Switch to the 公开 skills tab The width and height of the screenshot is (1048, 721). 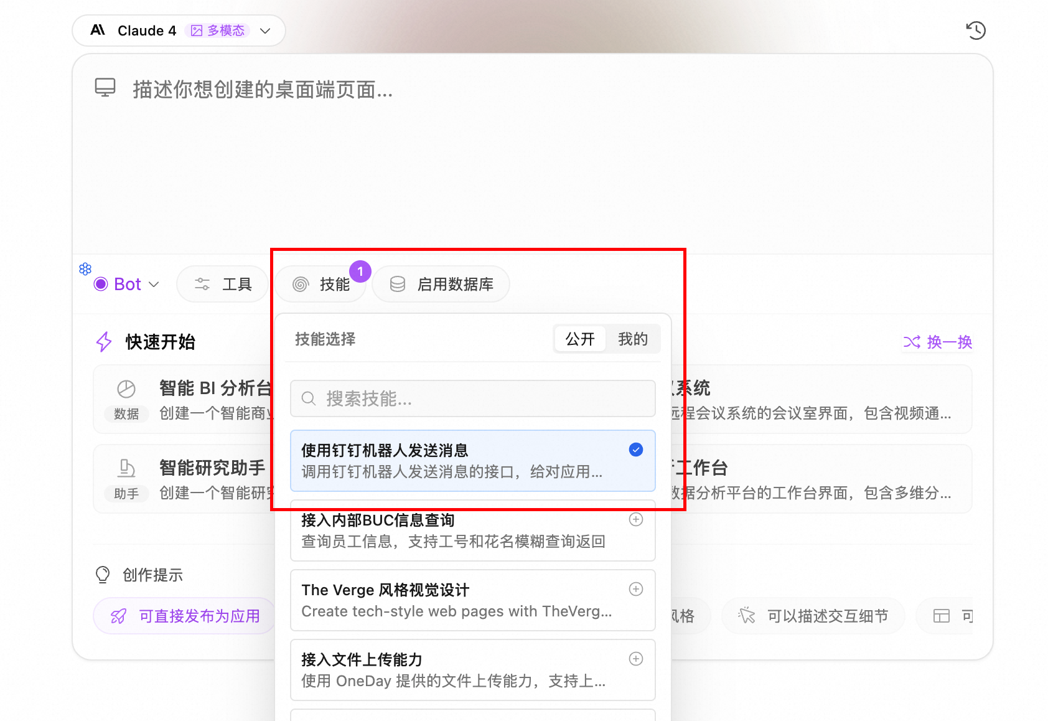point(580,339)
